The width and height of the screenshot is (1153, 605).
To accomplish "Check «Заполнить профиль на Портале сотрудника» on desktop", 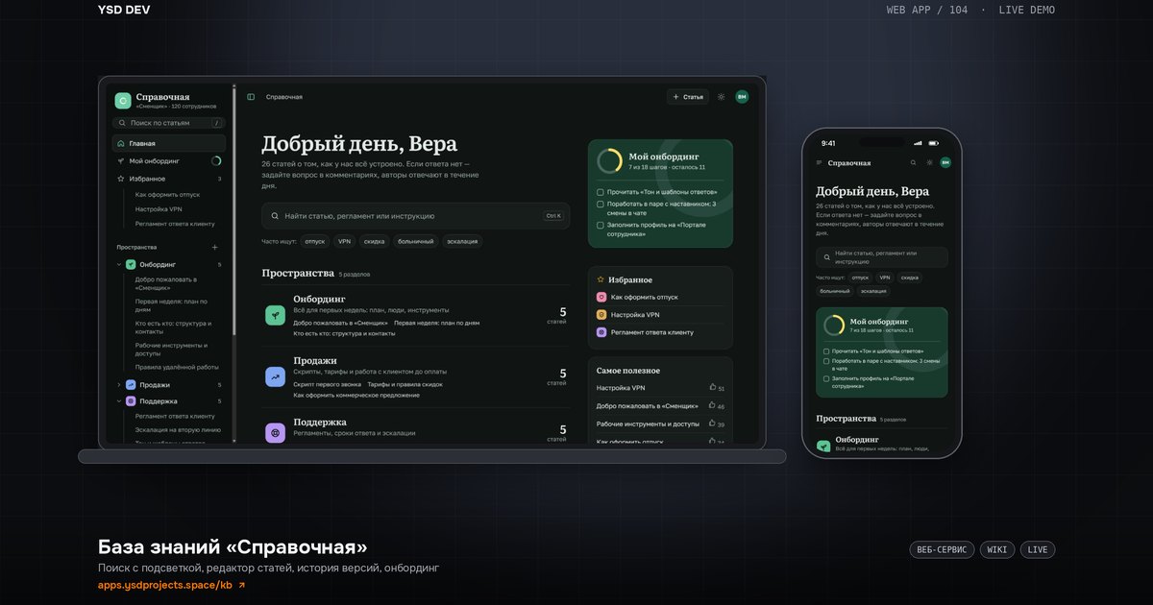I will [x=601, y=225].
